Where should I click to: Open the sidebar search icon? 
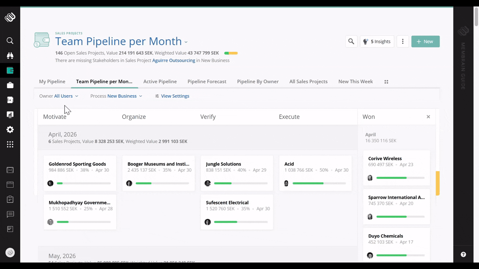click(10, 41)
